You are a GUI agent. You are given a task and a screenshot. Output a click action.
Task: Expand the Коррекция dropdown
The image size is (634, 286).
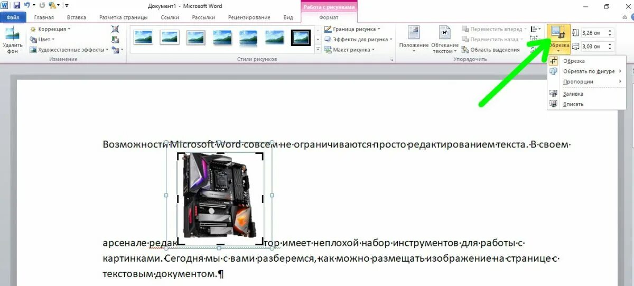[50, 29]
